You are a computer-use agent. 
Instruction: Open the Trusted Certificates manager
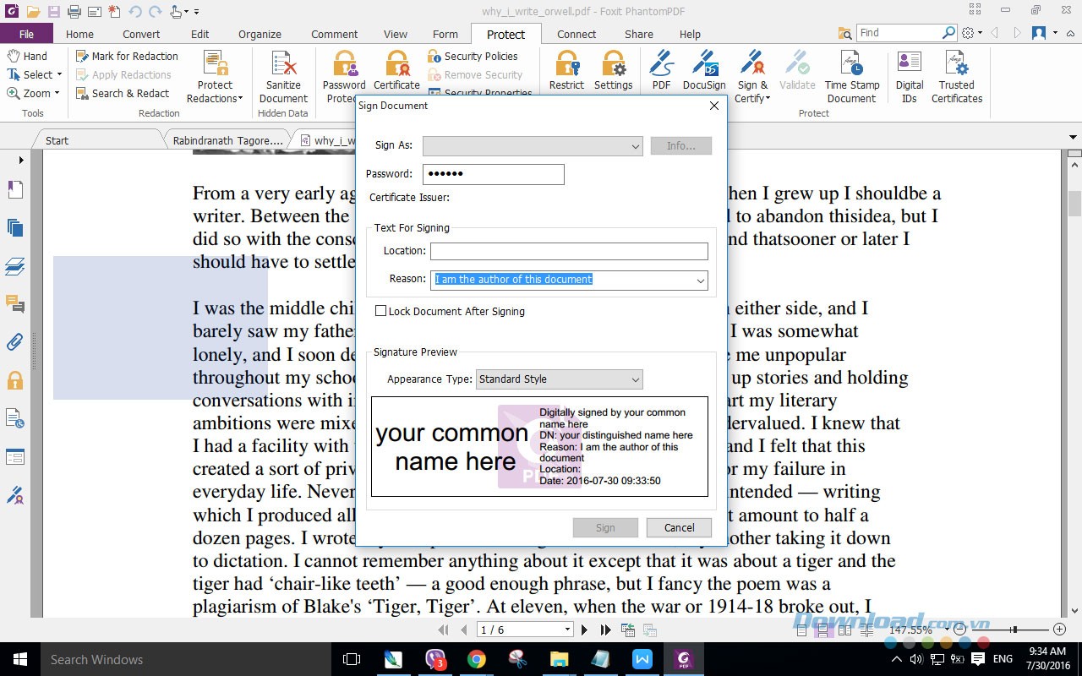[956, 76]
